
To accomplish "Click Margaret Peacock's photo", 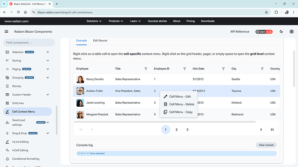I will 80,114.
